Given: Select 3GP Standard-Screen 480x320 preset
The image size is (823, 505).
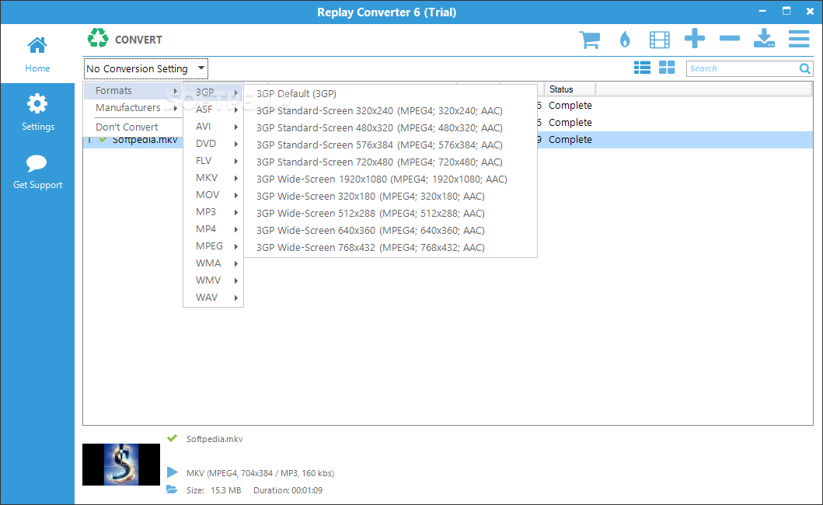Looking at the screenshot, I should point(390,127).
